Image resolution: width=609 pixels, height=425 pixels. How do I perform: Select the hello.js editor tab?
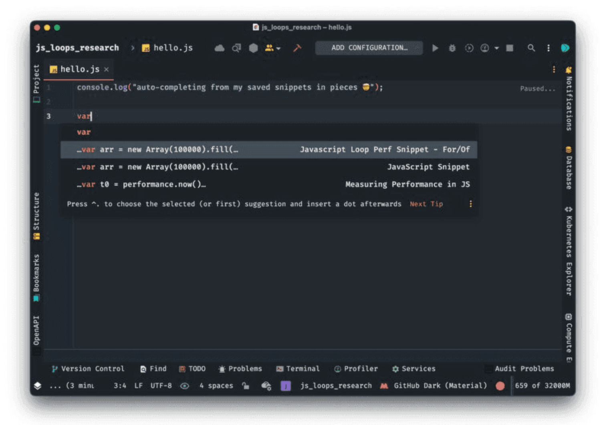point(80,69)
